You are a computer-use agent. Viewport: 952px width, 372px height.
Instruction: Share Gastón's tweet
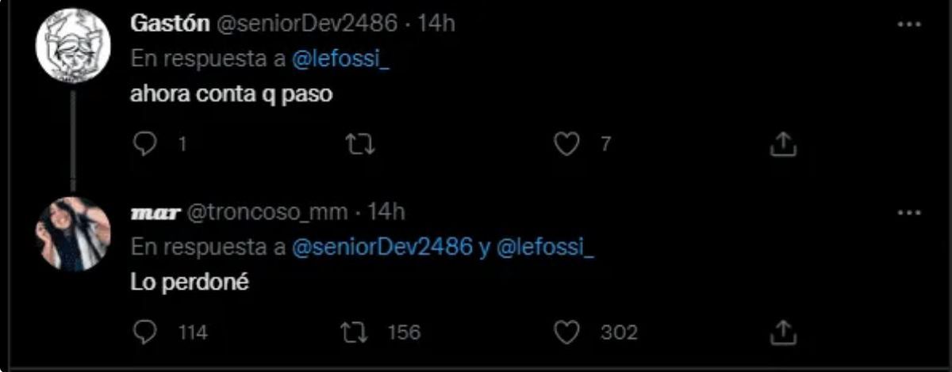(x=782, y=144)
